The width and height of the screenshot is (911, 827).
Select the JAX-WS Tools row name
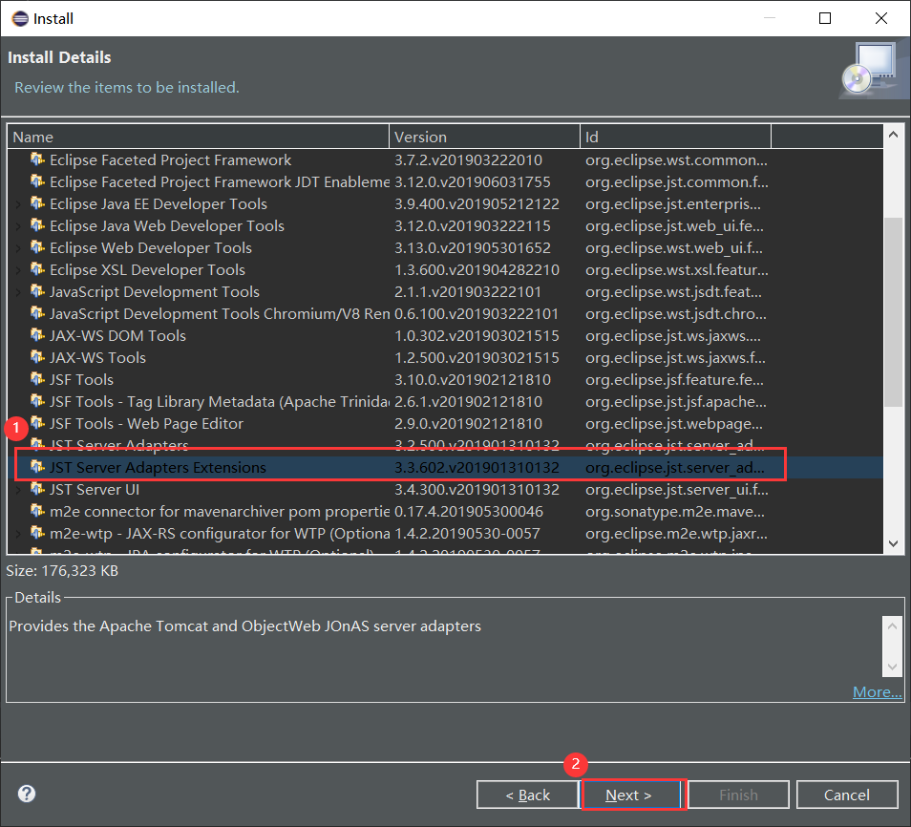97,357
